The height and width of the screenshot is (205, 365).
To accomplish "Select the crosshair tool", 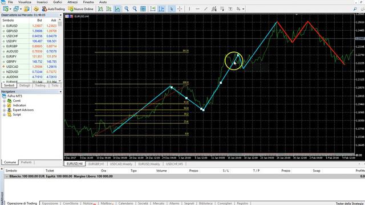I will 180,9.
